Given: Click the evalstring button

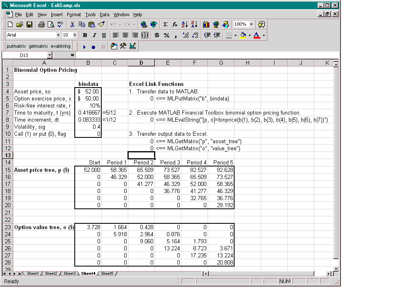Looking at the screenshot, I should (x=61, y=46).
